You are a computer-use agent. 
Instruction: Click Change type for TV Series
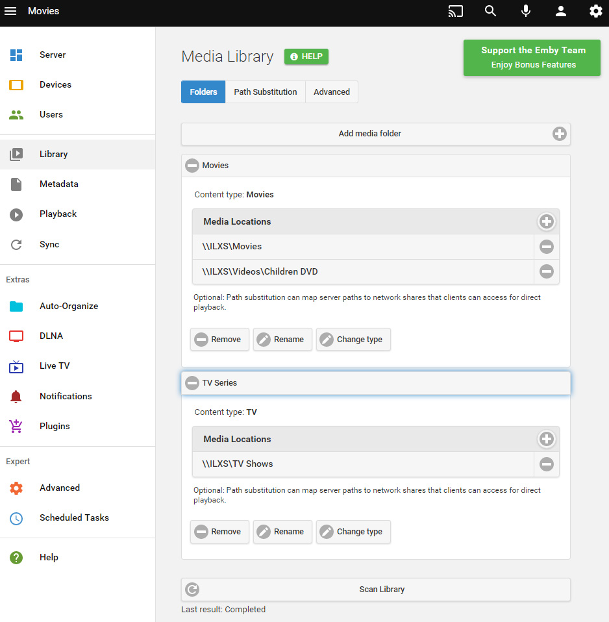tap(353, 532)
